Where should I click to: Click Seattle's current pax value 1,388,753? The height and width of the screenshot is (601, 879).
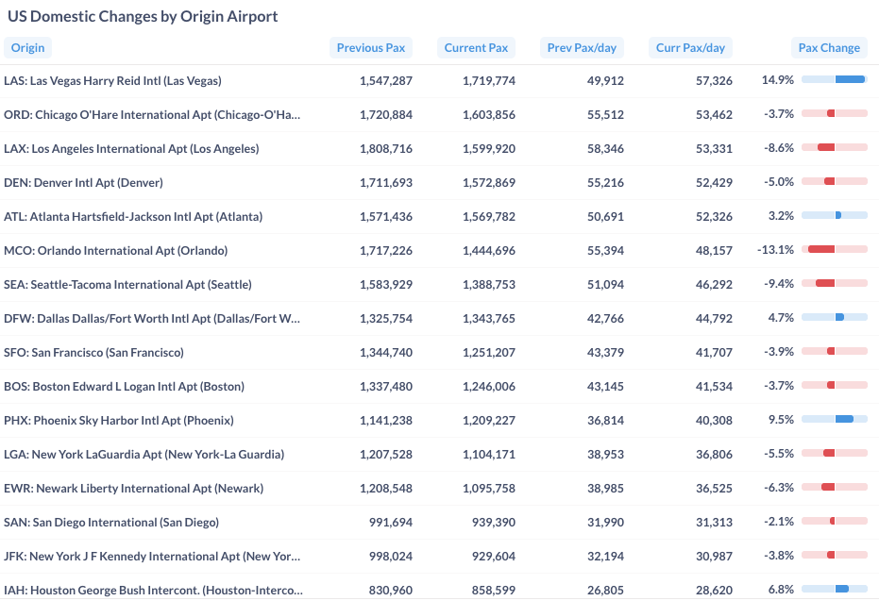488,285
